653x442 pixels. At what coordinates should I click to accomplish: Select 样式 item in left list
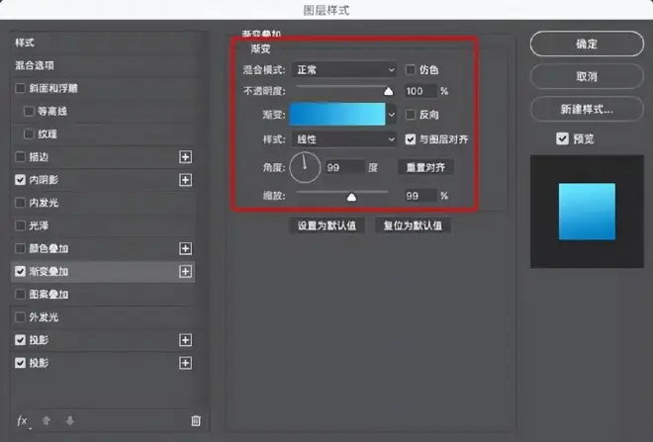point(25,43)
